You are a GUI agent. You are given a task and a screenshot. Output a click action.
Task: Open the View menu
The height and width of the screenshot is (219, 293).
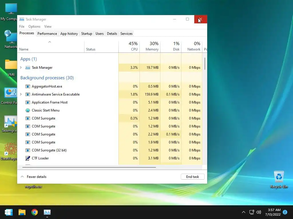click(x=48, y=27)
